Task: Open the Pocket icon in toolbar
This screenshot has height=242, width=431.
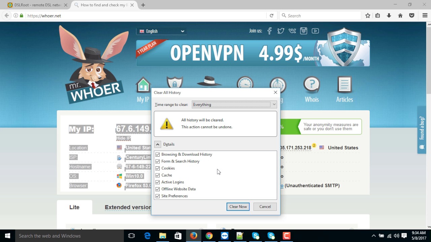Action: click(412, 15)
